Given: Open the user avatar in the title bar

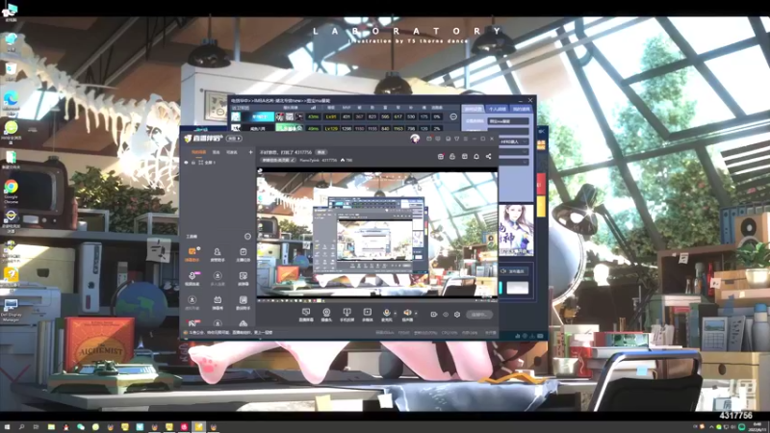Looking at the screenshot, I should point(415,139).
